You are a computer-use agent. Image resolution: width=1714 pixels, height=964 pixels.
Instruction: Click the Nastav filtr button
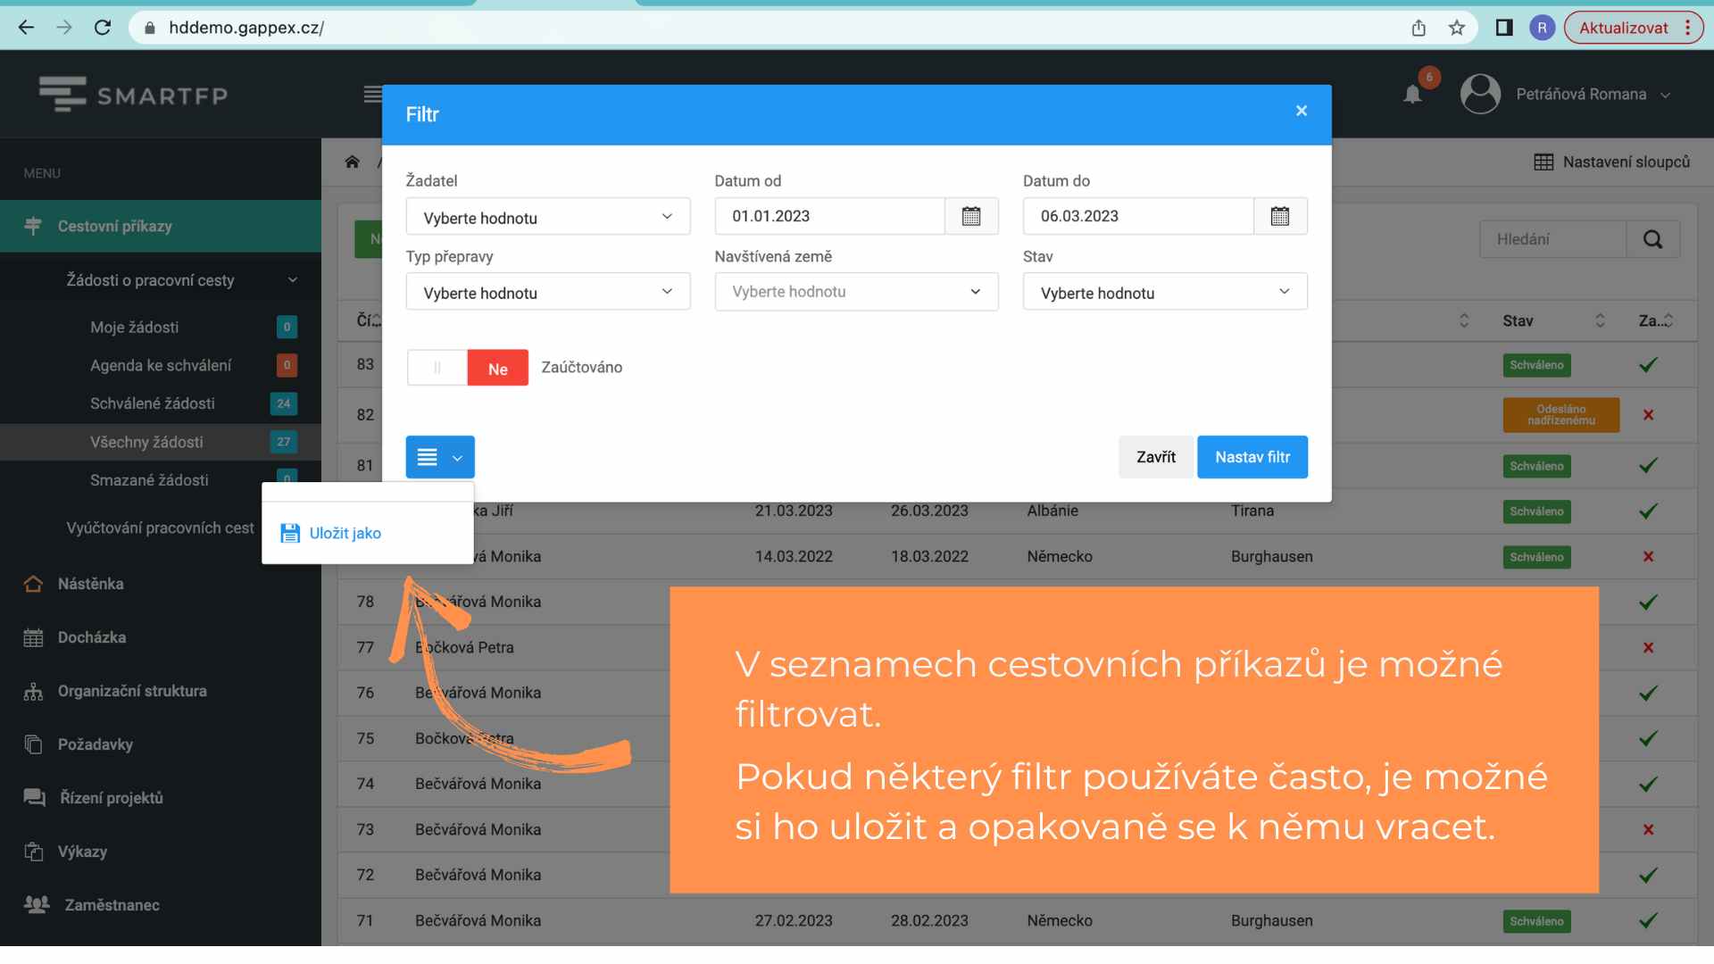click(x=1252, y=457)
